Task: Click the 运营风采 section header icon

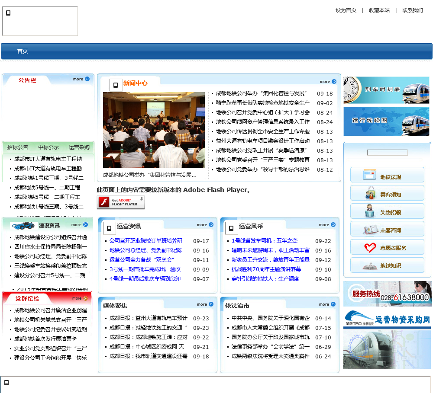Action: point(231,228)
